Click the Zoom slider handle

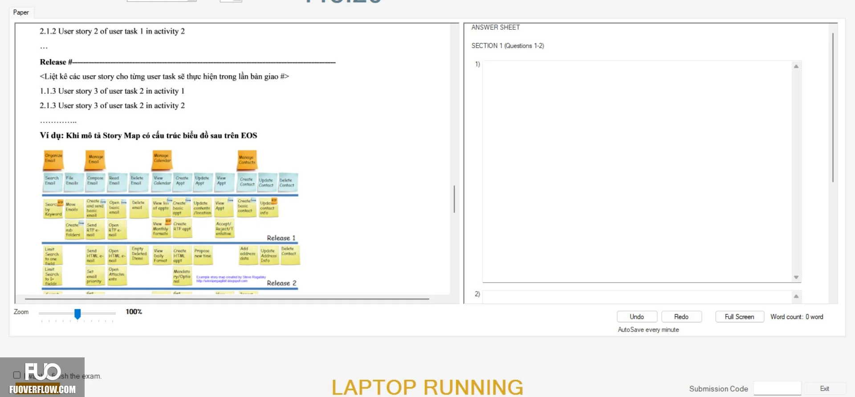77,314
